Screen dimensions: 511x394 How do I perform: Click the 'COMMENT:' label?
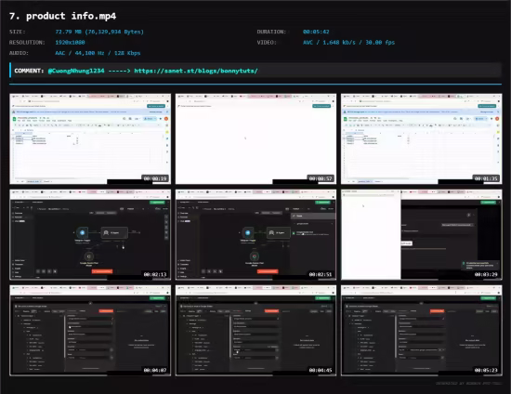pyautogui.click(x=29, y=71)
